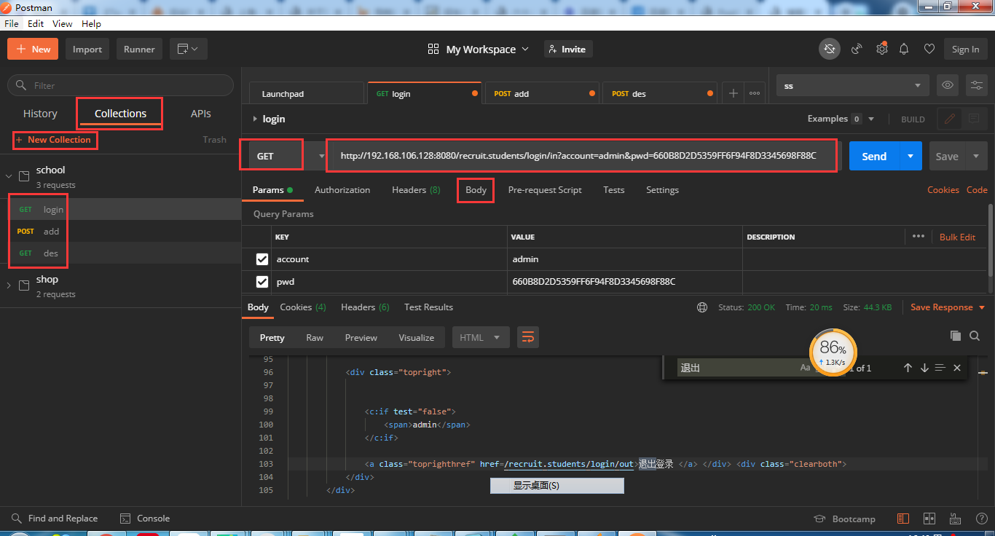Switch to the two pane view icon
The width and height of the screenshot is (995, 536).
[929, 519]
